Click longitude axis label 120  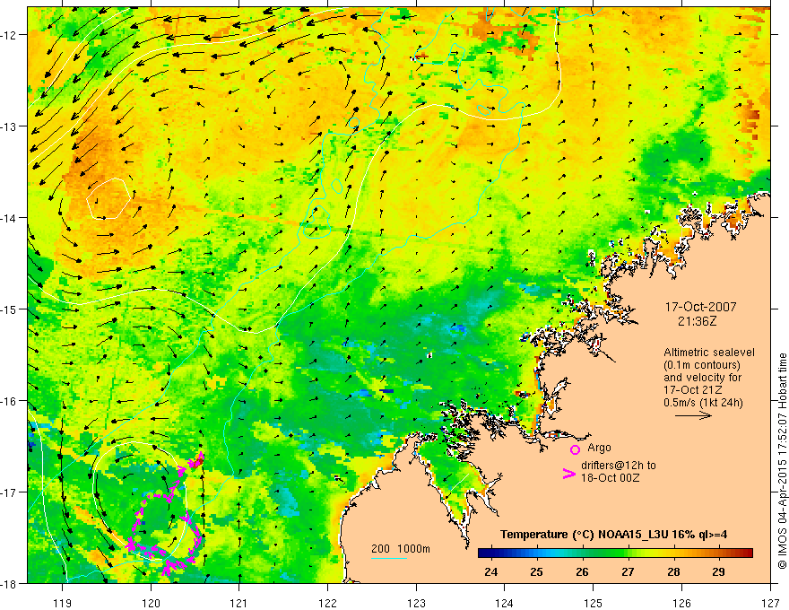point(151,603)
